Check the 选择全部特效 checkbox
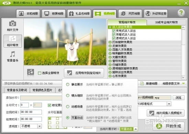The image size is (189, 134). click(40, 73)
